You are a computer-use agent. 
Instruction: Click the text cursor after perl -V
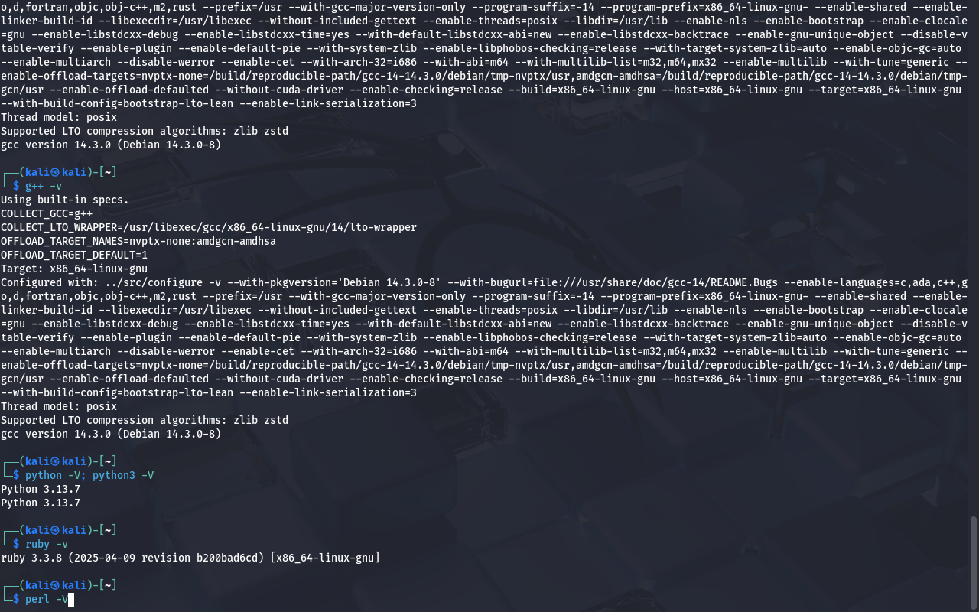[71, 599]
